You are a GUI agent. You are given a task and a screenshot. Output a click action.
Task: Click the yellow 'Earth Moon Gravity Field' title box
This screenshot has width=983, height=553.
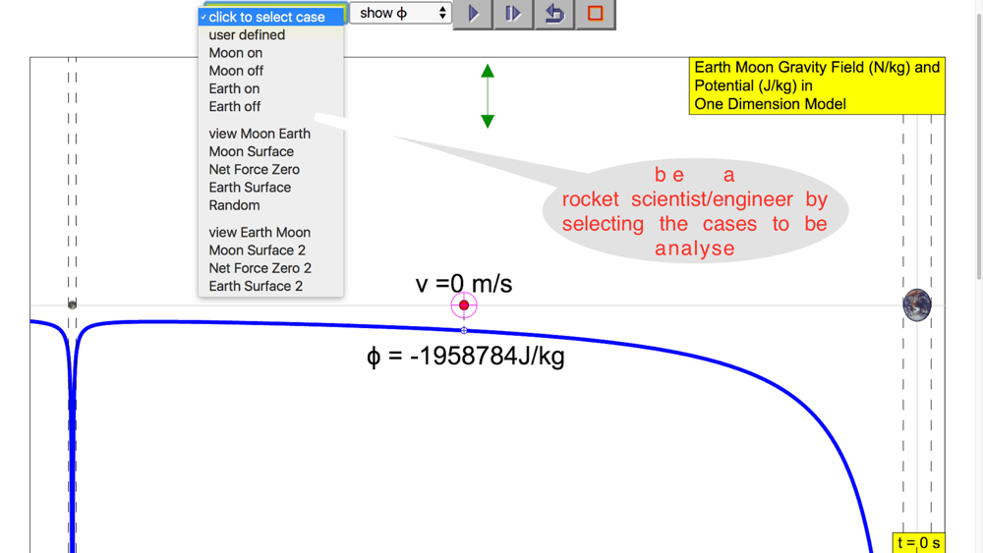(817, 85)
